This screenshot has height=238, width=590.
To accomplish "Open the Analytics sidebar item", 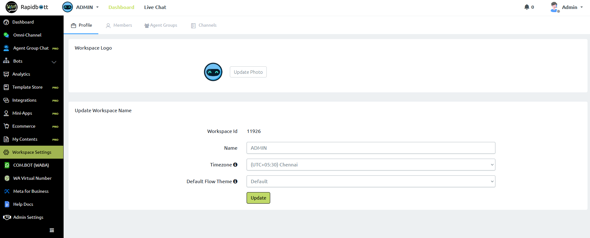I will 21,74.
